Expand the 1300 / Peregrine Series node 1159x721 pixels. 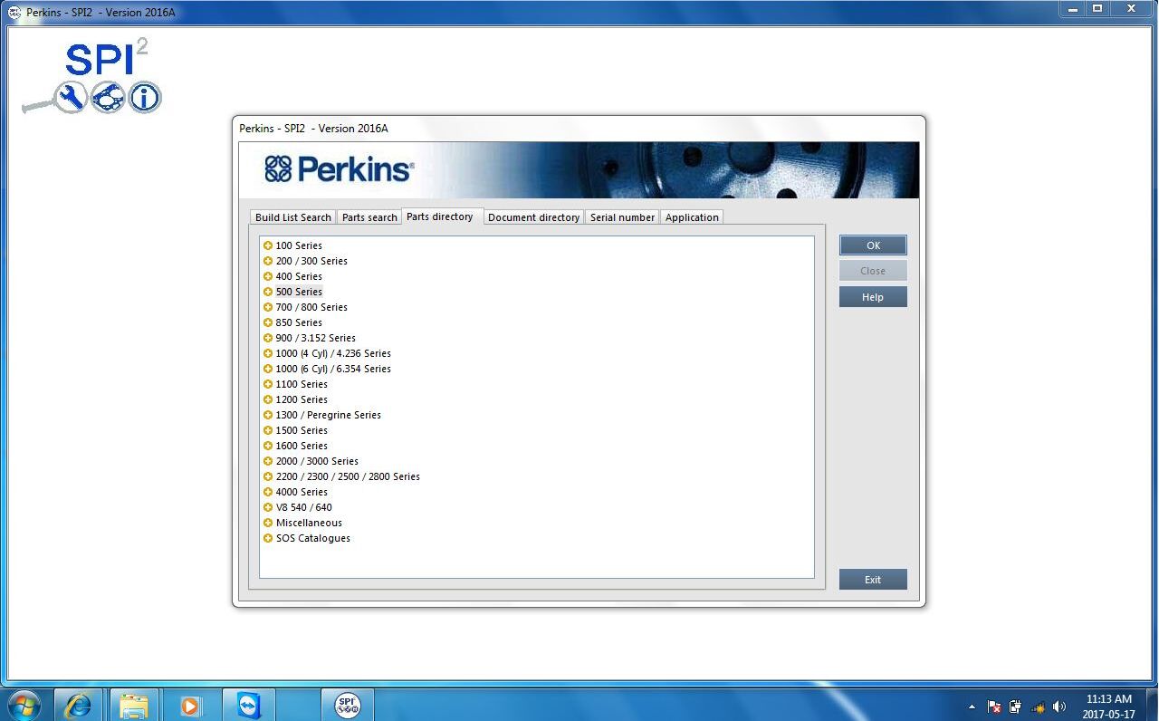point(268,415)
